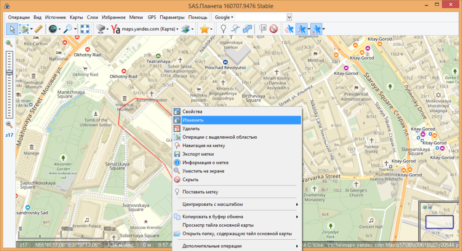The height and width of the screenshot is (251, 462).
Task: Click the vertical zoom level slider
Action: point(9,84)
